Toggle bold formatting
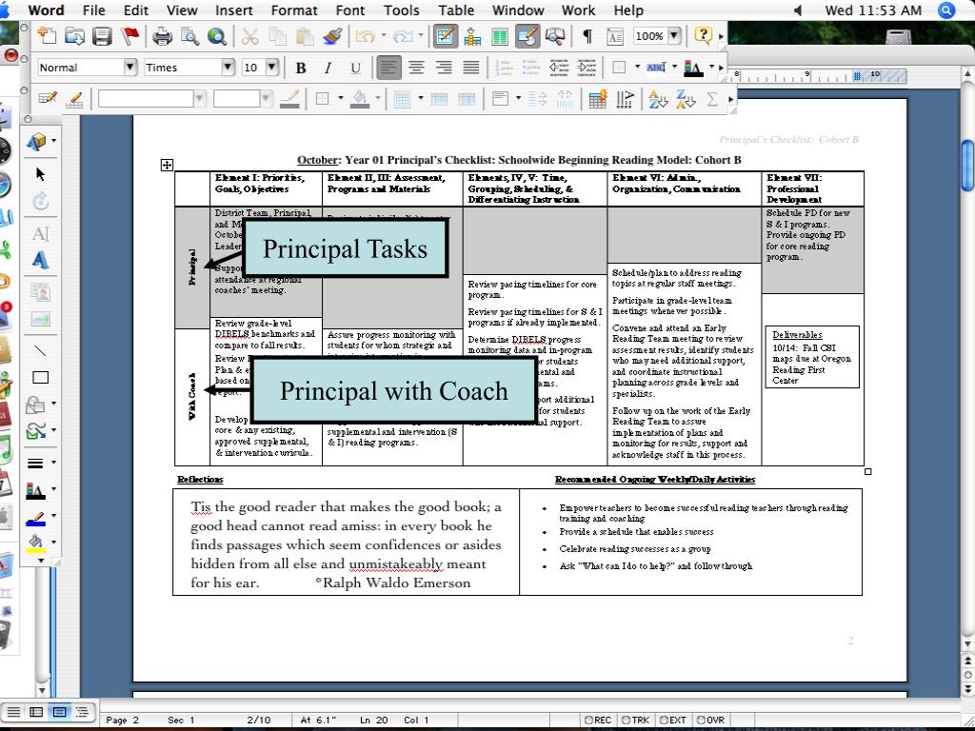 point(301,68)
